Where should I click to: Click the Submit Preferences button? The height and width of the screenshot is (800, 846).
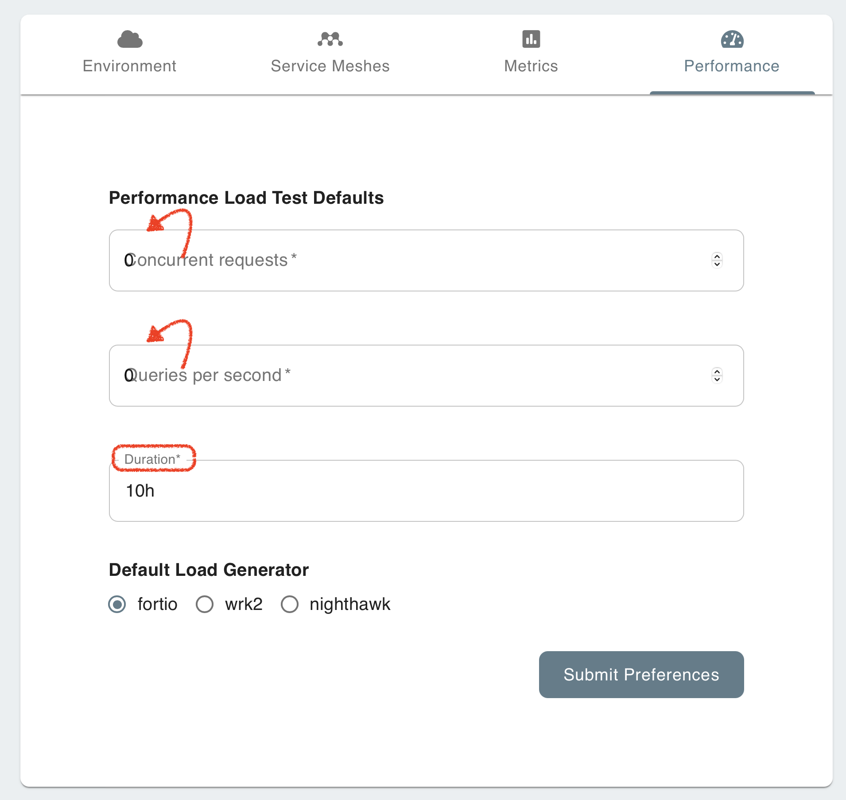[x=640, y=674]
